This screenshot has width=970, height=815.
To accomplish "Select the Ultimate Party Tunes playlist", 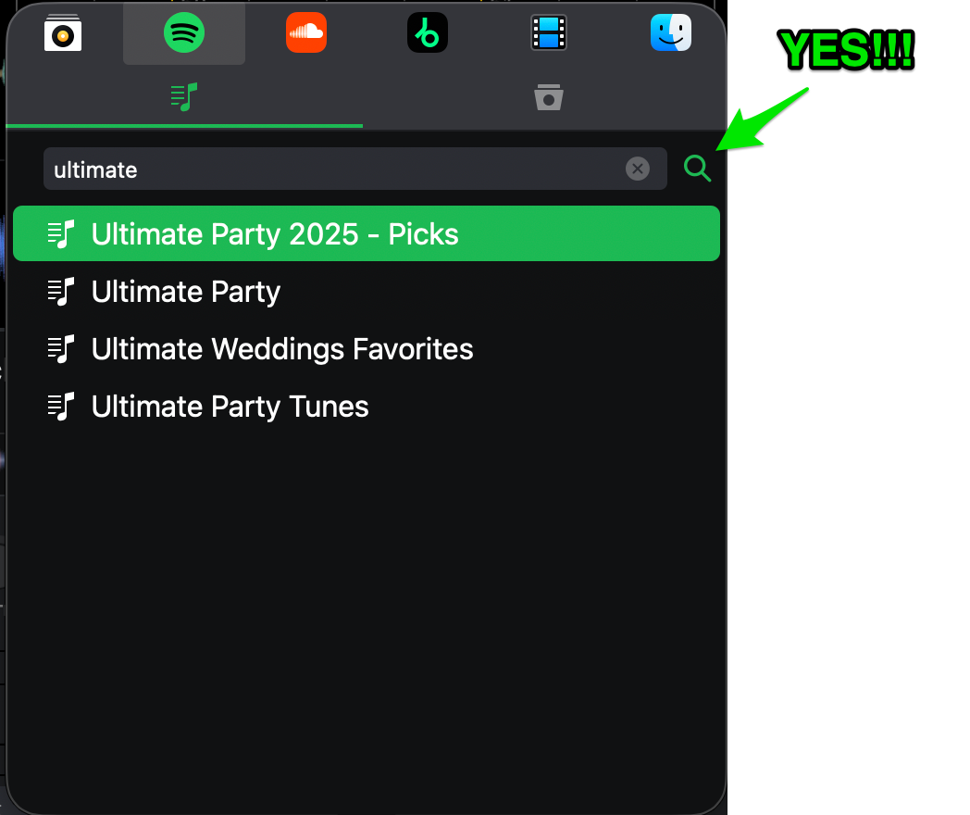I will tap(367, 407).
